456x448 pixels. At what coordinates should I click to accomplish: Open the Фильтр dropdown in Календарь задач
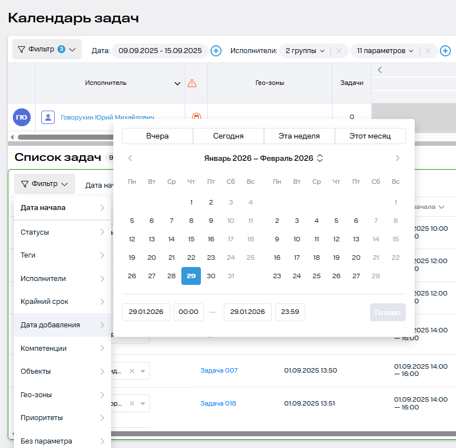pos(47,50)
